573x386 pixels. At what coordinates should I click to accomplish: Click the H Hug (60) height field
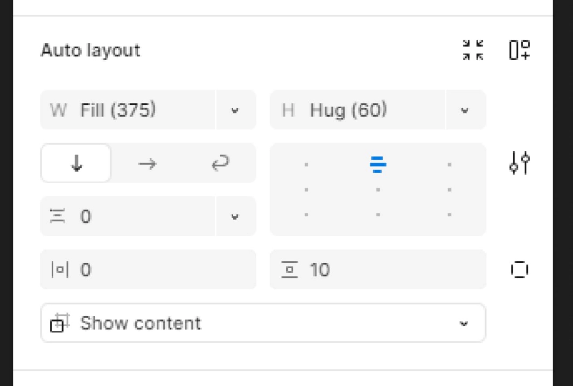[x=358, y=110]
